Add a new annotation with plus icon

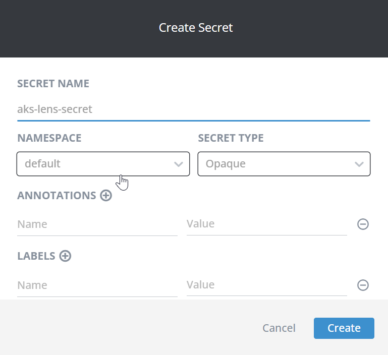[105, 196]
